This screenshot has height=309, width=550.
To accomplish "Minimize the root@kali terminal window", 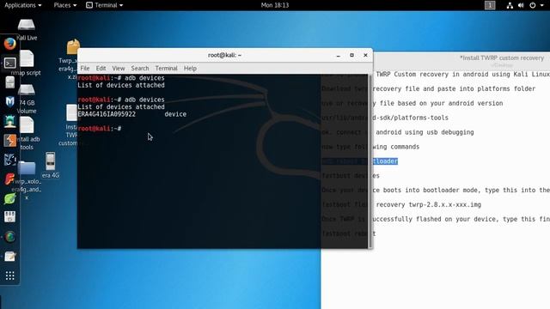I will click(338, 55).
